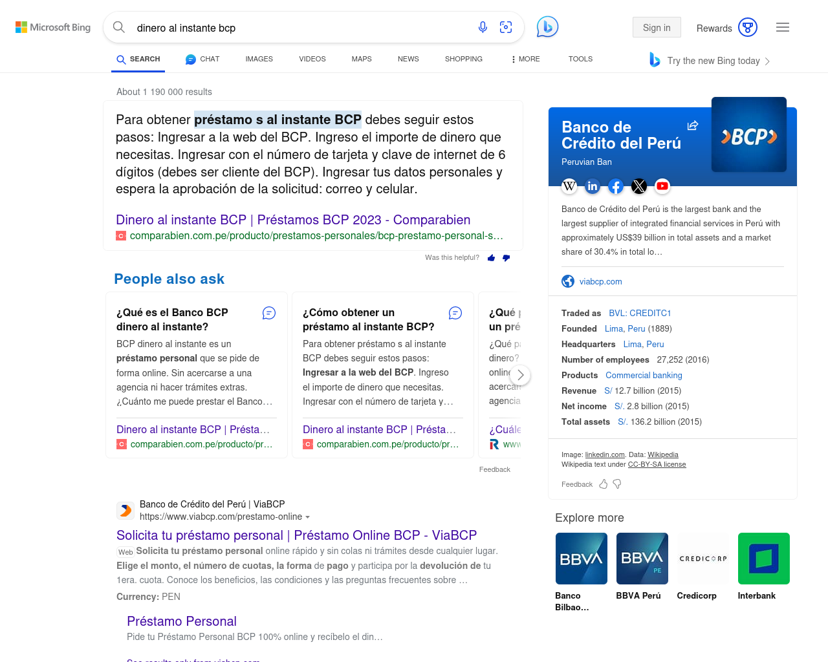Open chat about '¿Qué es el Banco BCP'
828x662 pixels.
click(269, 313)
